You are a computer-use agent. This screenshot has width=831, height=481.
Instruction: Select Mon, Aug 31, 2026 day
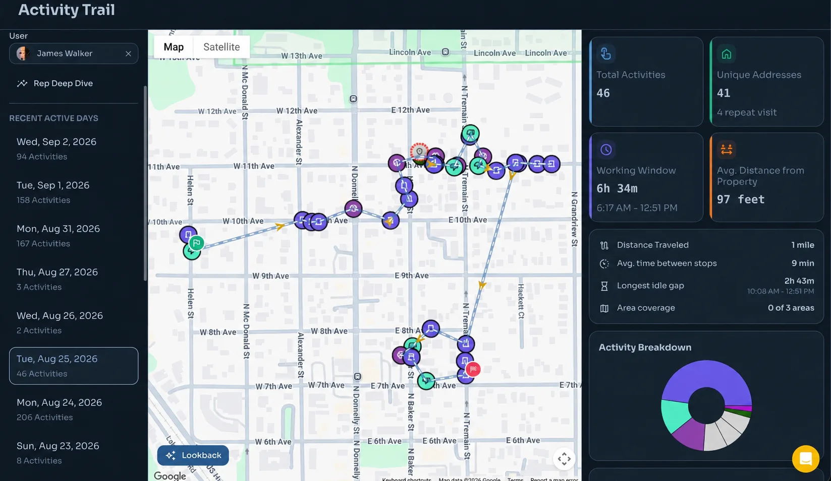[x=74, y=236]
